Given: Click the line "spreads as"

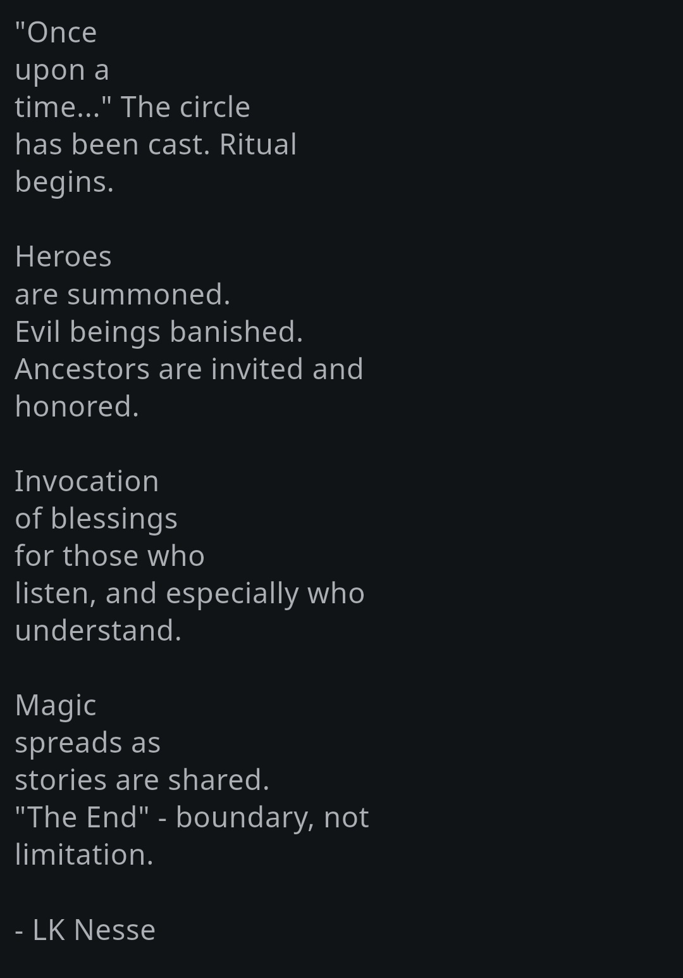Looking at the screenshot, I should tap(88, 743).
